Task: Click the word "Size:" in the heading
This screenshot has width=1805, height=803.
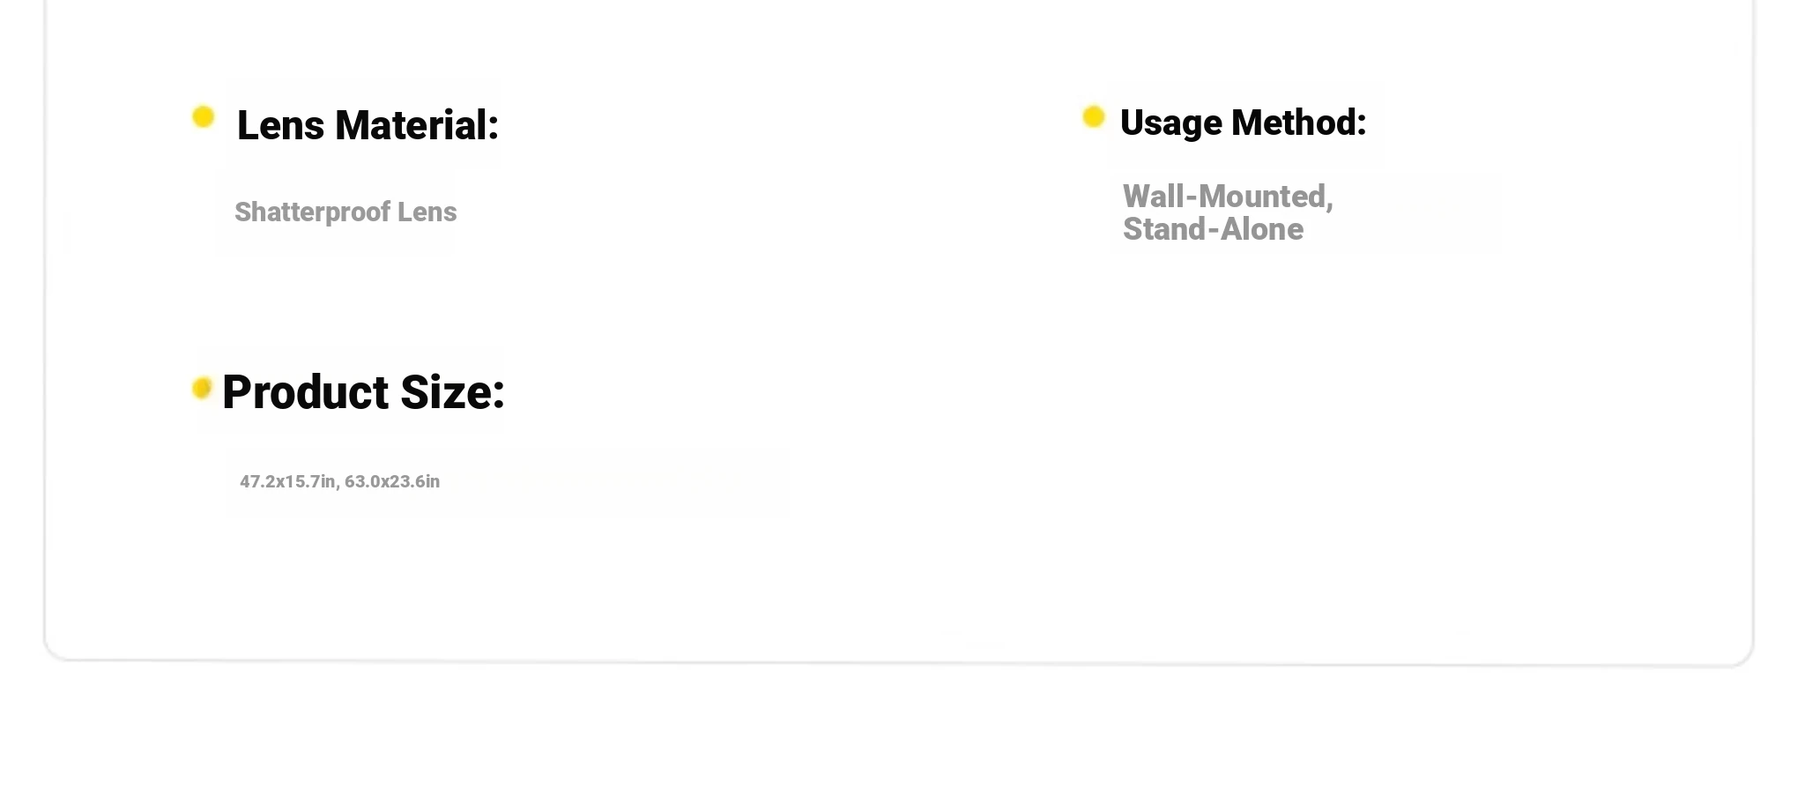Action: pyautogui.click(x=452, y=392)
